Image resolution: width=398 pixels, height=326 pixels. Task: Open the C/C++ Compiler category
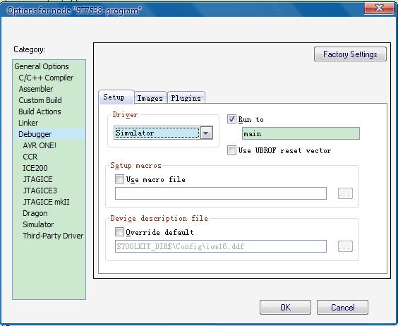46,78
